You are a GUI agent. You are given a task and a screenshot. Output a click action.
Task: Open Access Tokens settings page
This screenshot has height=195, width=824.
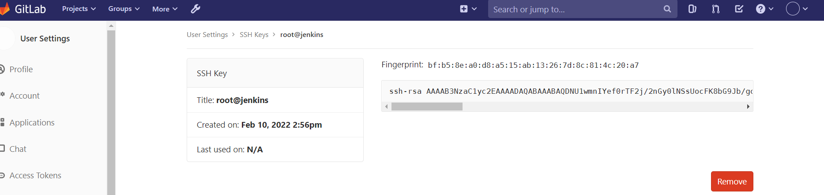35,175
